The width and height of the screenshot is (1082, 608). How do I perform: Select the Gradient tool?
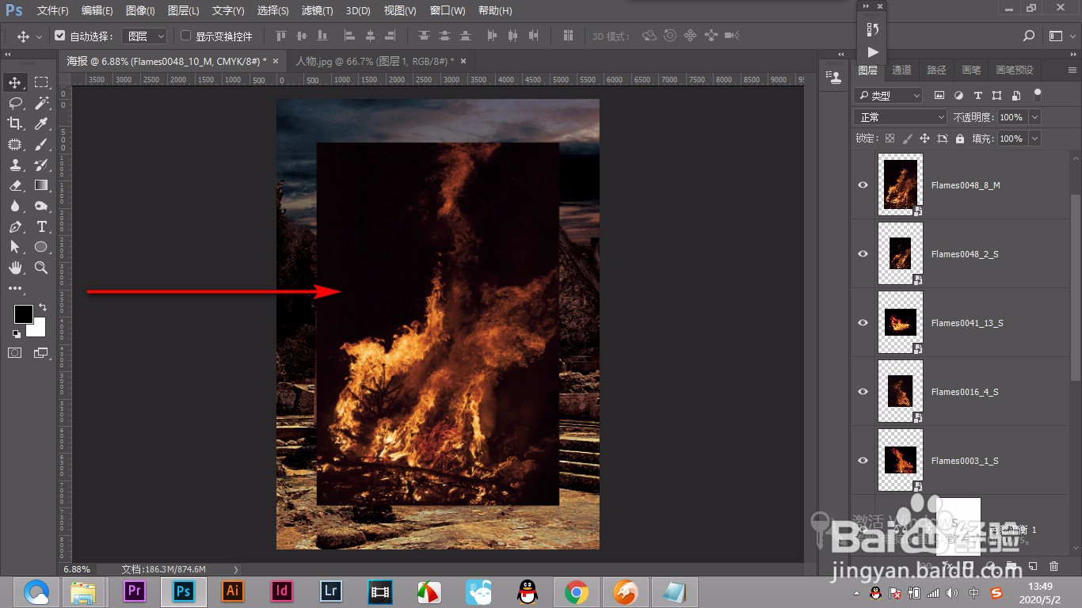[x=41, y=185]
